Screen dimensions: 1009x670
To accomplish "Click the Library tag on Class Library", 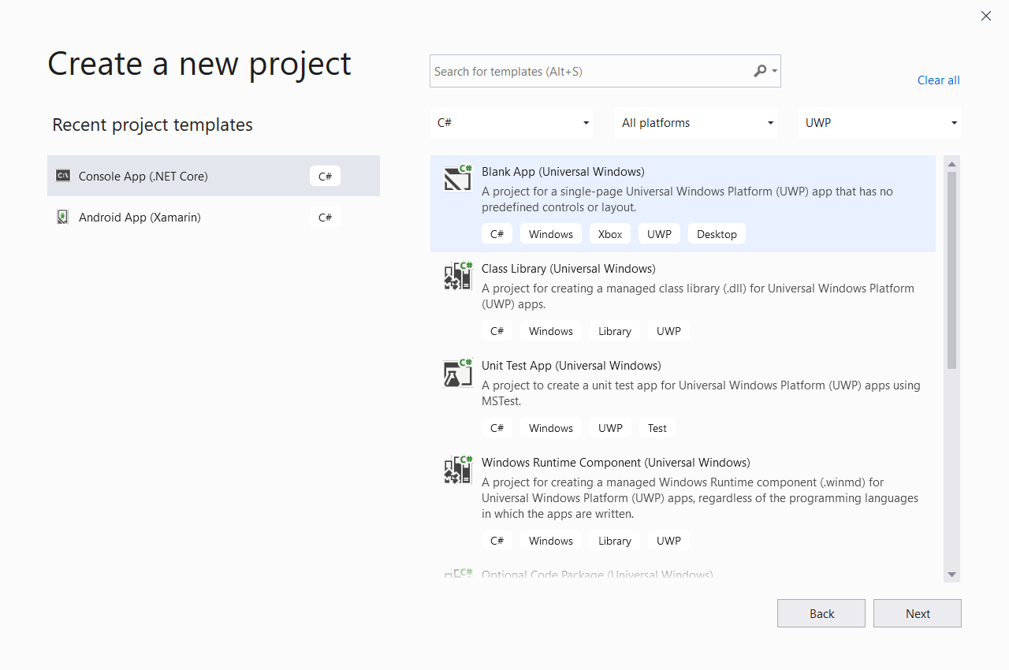I will coord(615,331).
